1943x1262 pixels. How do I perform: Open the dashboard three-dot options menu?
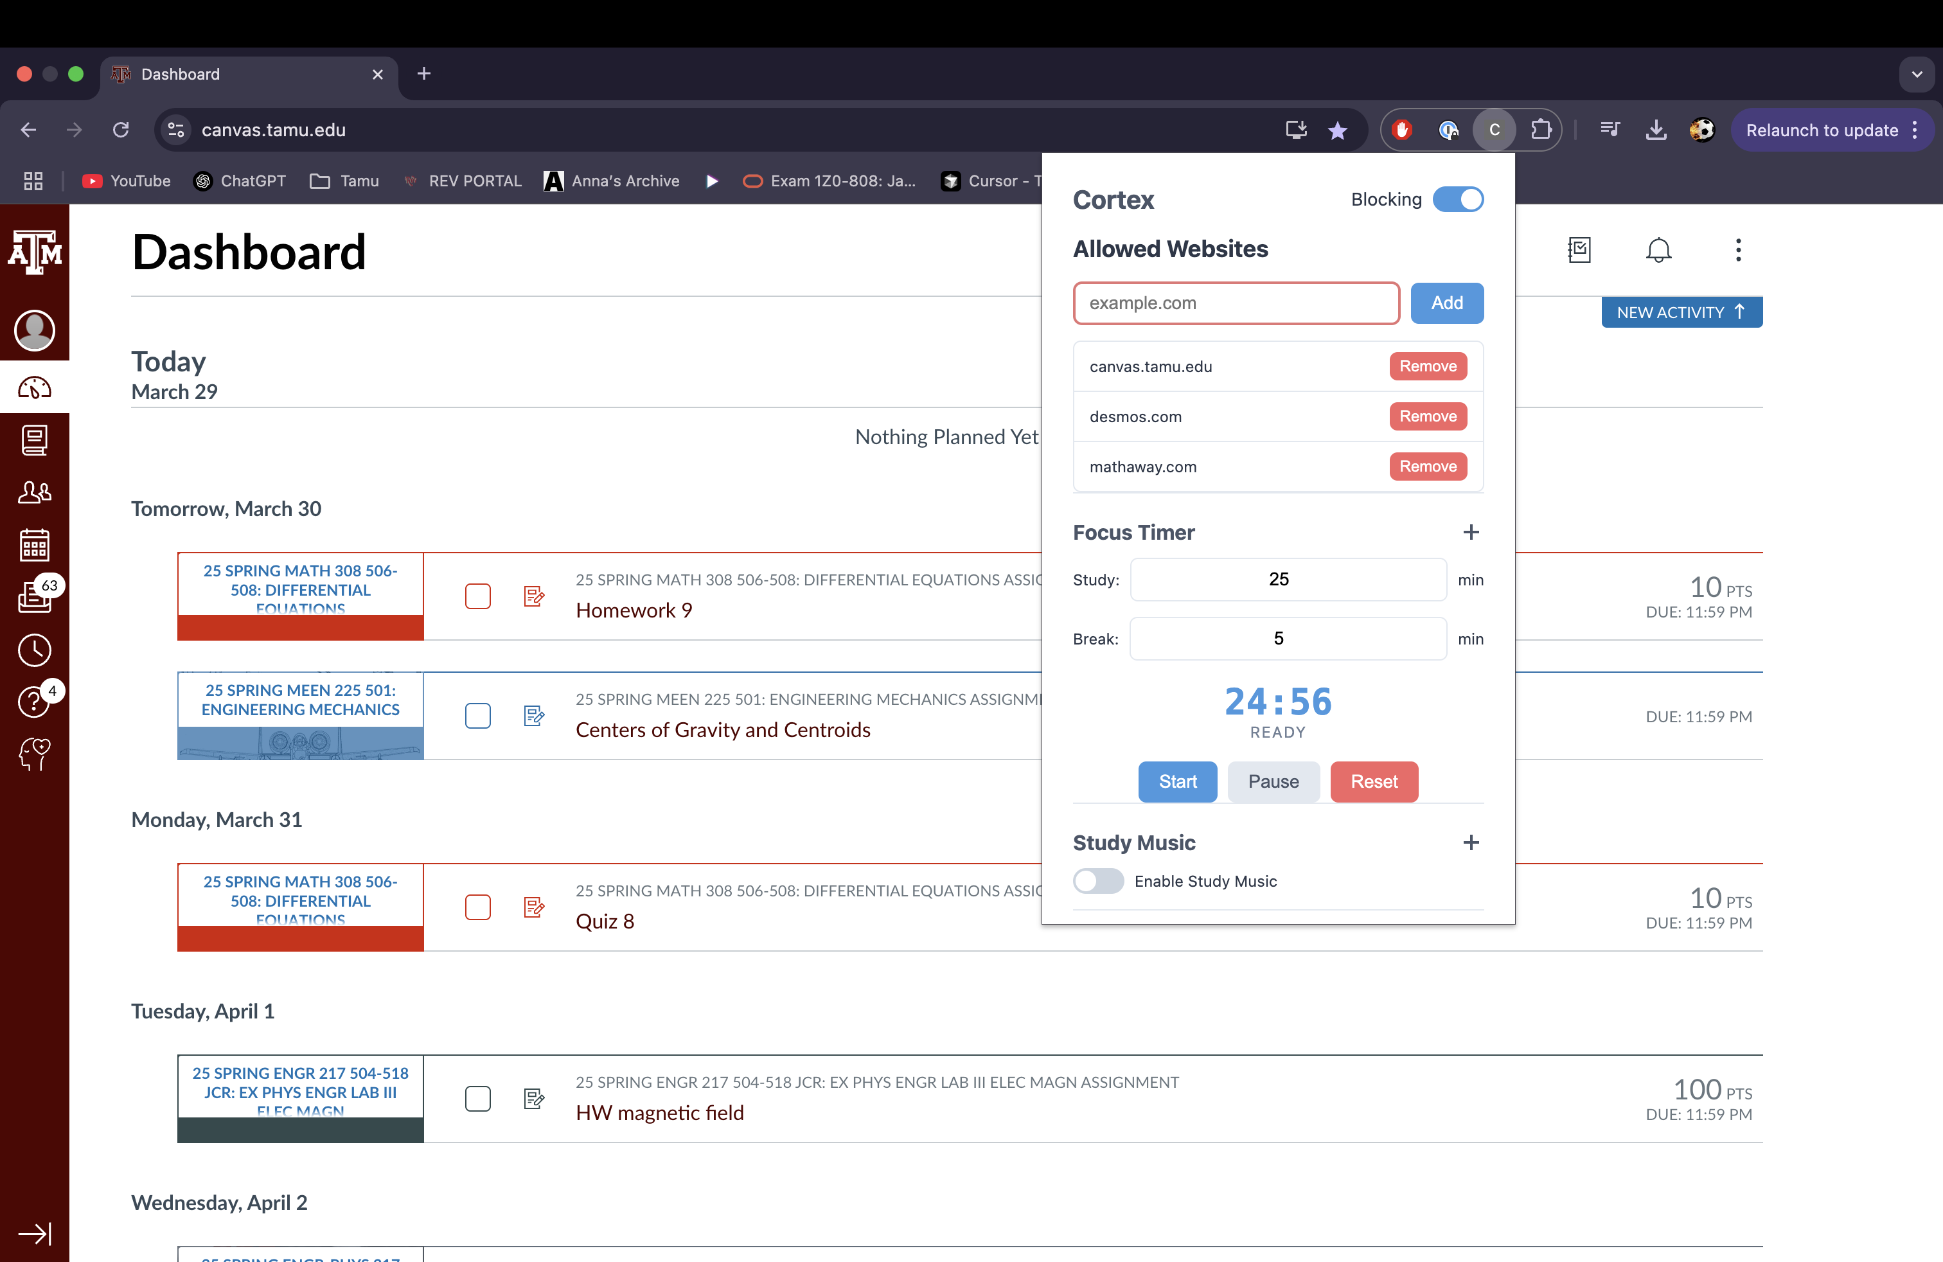1738,250
